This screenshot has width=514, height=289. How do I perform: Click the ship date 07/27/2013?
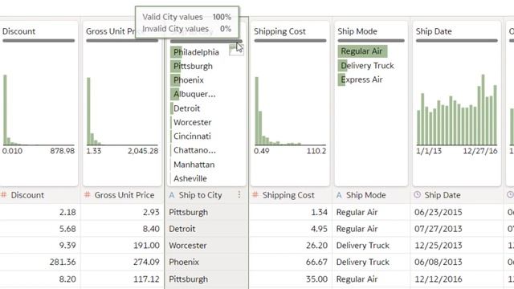pos(439,229)
